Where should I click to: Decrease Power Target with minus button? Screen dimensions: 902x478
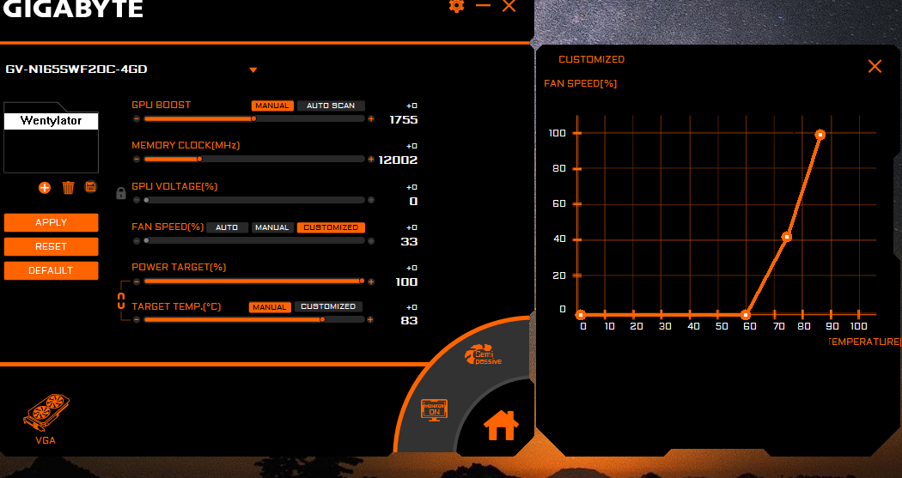coord(137,281)
